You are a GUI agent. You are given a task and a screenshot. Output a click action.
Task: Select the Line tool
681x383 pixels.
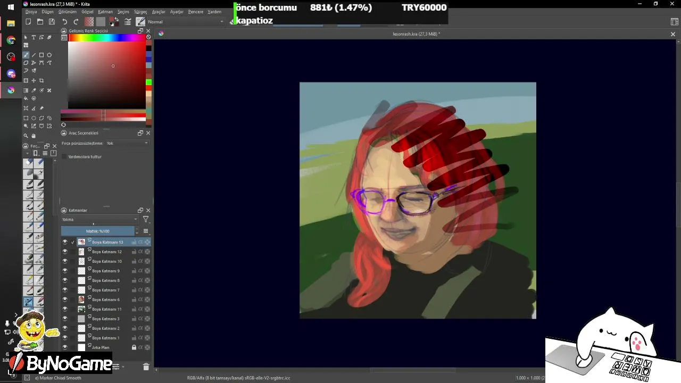point(34,55)
